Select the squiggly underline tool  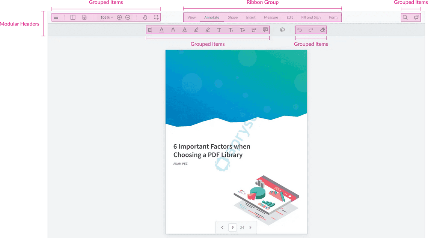pos(184,30)
